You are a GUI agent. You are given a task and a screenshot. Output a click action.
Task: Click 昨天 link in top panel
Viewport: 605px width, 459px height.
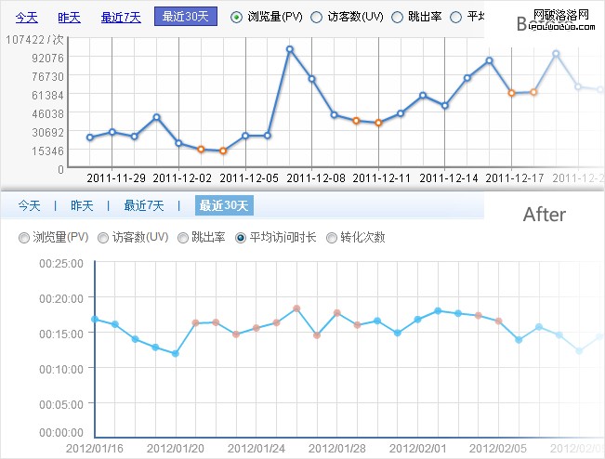tap(69, 17)
